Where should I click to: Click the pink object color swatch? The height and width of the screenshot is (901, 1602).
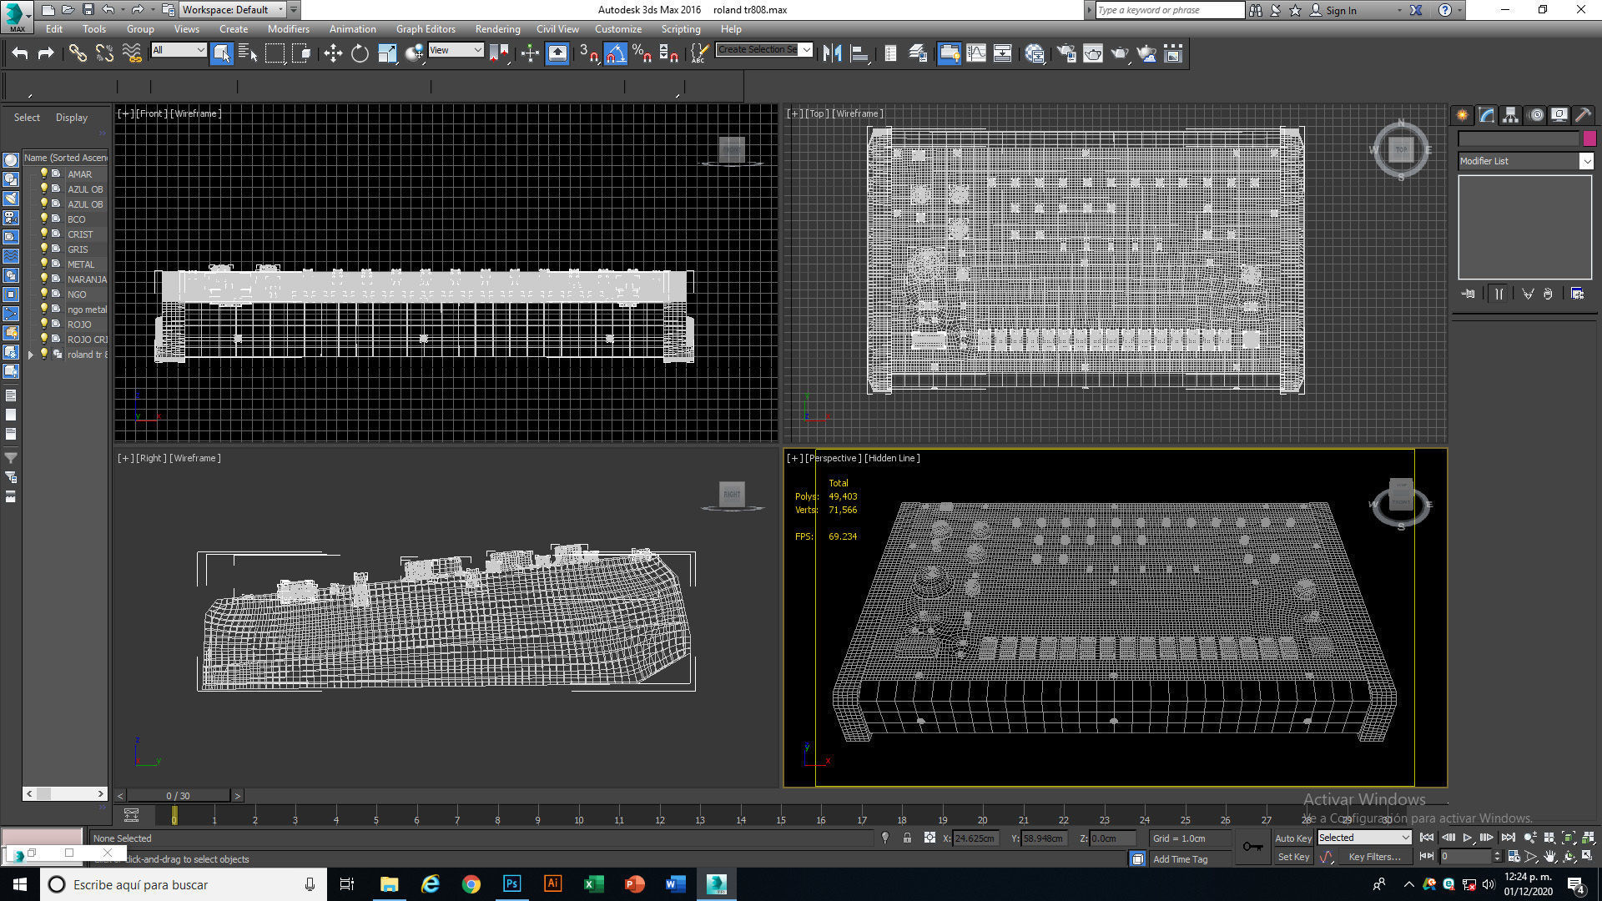(1589, 138)
